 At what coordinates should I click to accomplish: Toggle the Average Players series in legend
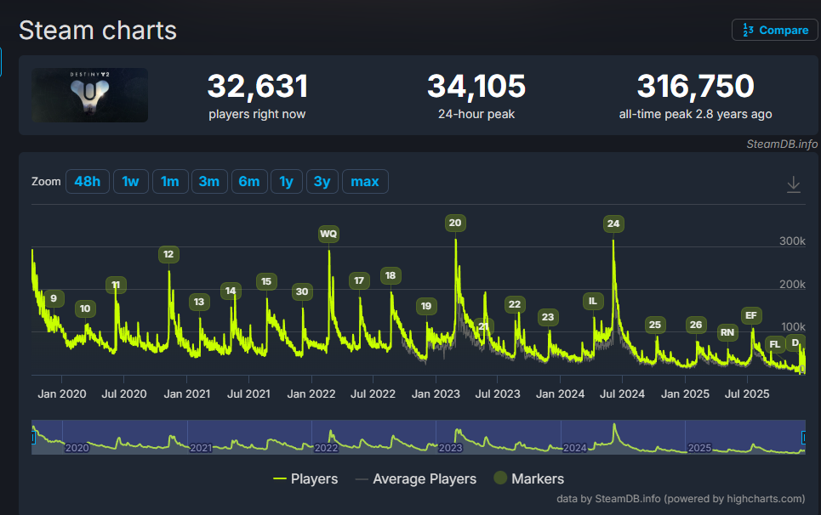(x=416, y=479)
